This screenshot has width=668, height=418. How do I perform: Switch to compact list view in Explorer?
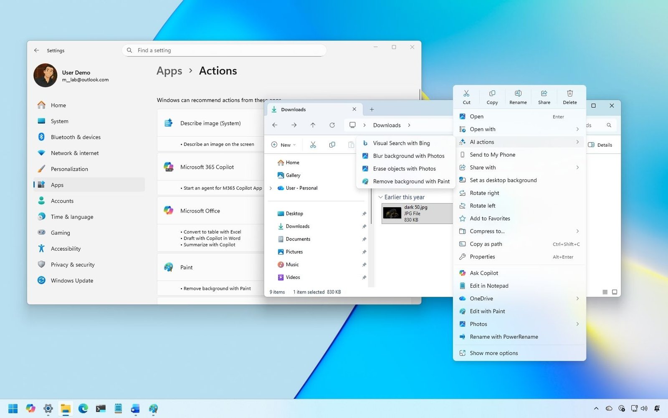point(605,292)
